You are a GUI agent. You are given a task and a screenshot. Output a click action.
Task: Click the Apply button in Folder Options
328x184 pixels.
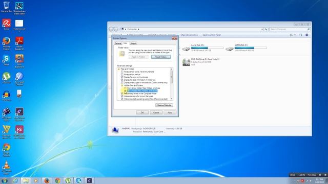pyautogui.click(x=170, y=112)
